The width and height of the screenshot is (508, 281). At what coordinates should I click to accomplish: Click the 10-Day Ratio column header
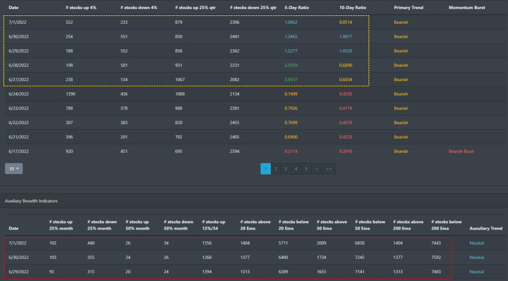pyautogui.click(x=352, y=7)
